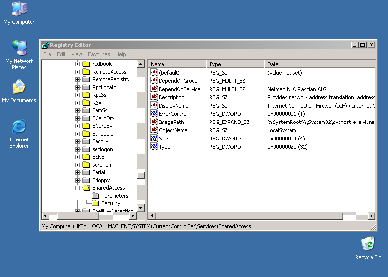The image size is (388, 277).
Task: Expand the SCardSvr key
Action: tap(77, 126)
